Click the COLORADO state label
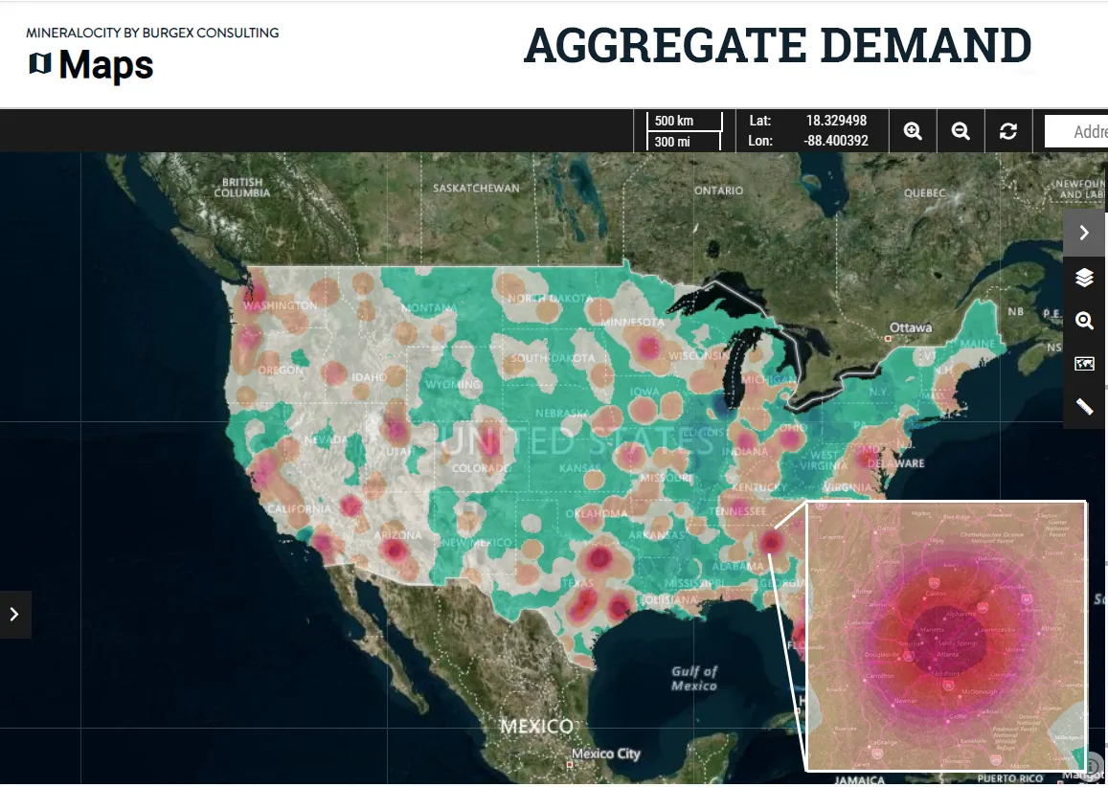1108x787 pixels. click(481, 468)
